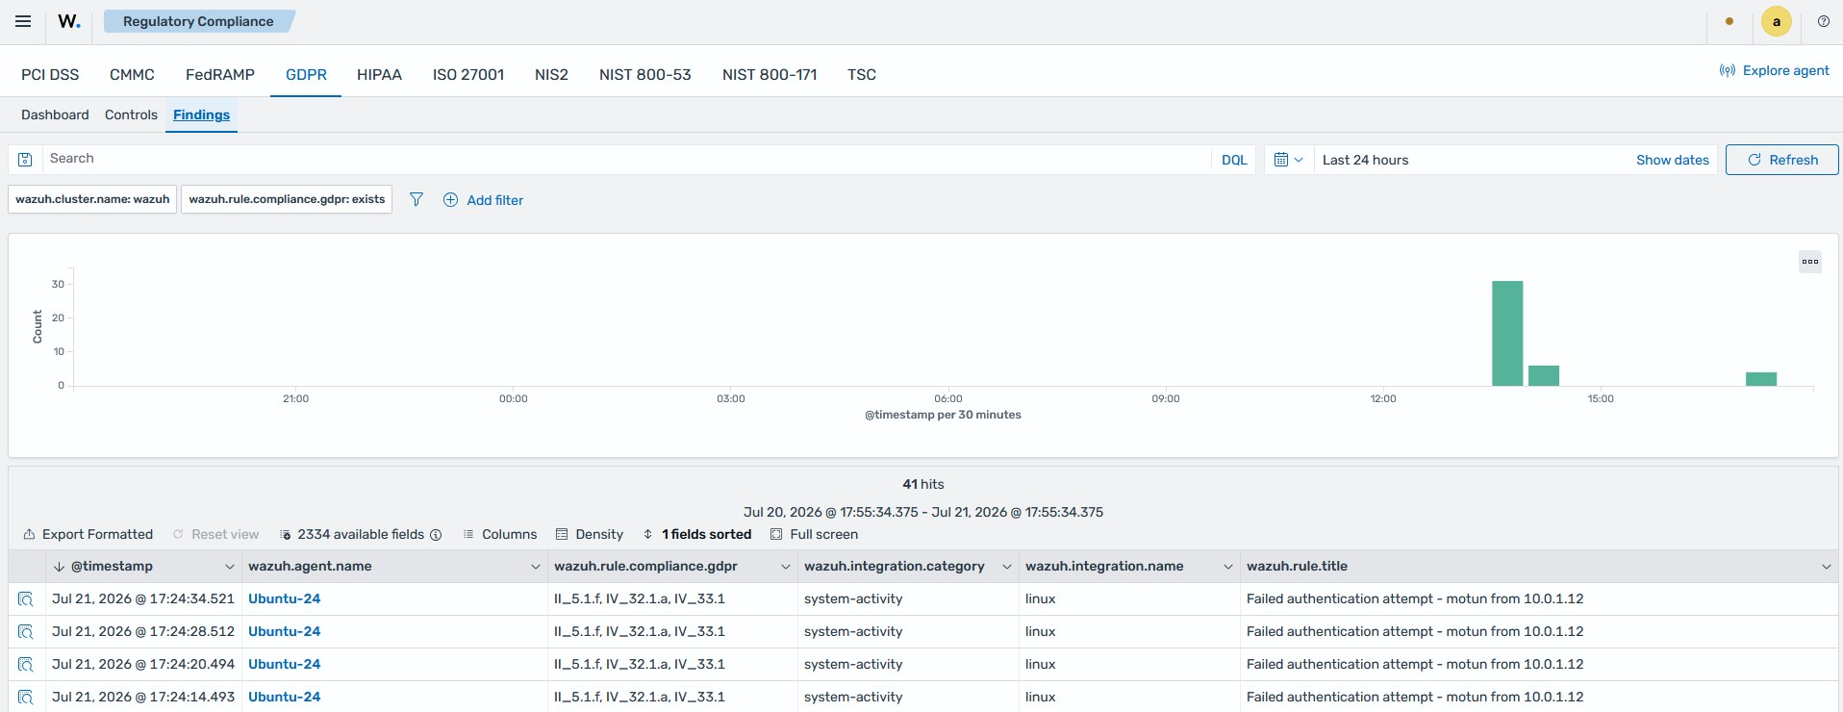The height and width of the screenshot is (712, 1843).
Task: Open Ubuntu-24 agent link in 17:24:28.512 row
Action: (284, 631)
